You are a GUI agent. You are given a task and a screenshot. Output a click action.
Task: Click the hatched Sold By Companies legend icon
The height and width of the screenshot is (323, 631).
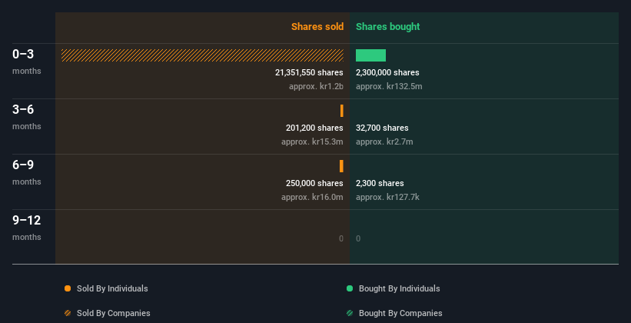click(x=68, y=313)
